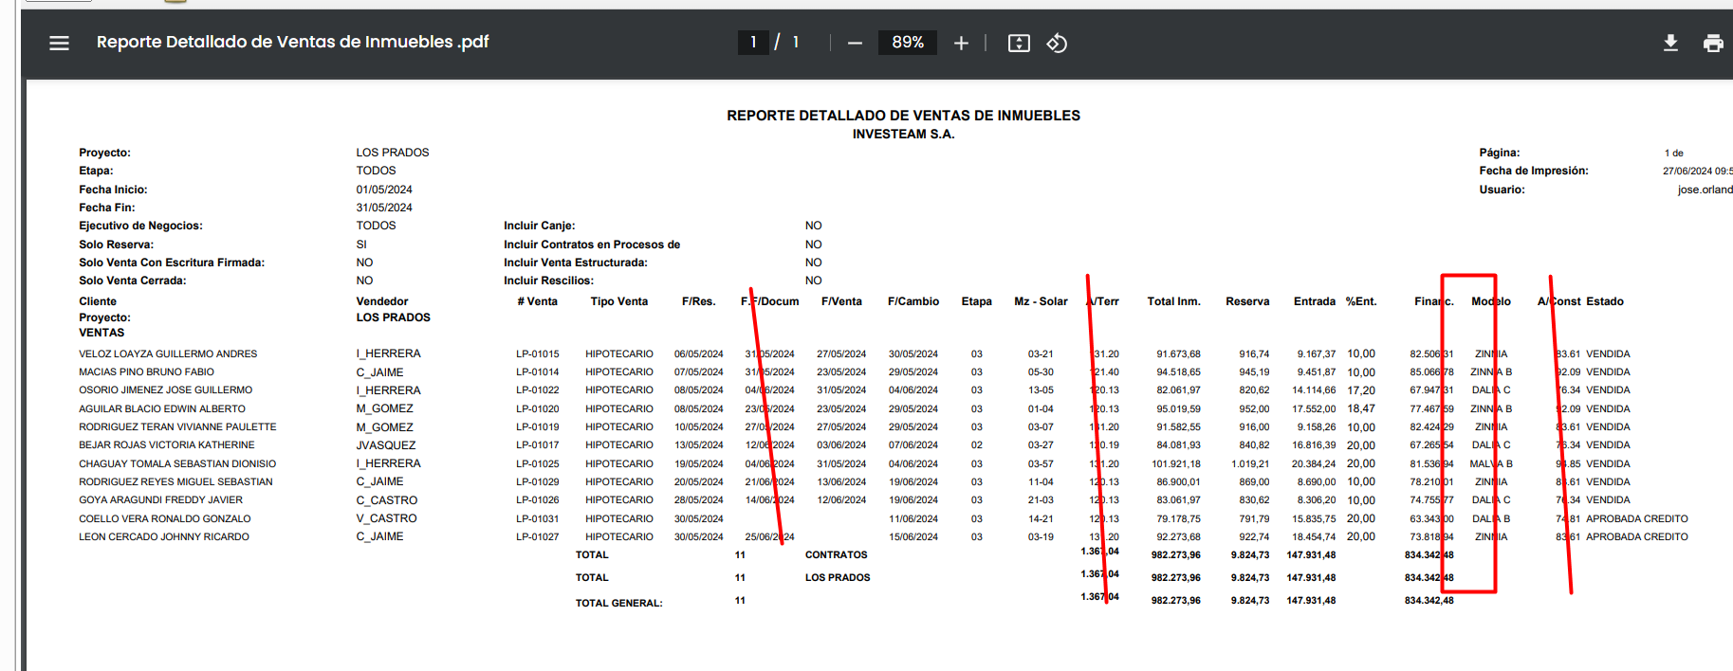Open the PDF sidebar hamburger menu
This screenshot has height=671, width=1733.
59,43
